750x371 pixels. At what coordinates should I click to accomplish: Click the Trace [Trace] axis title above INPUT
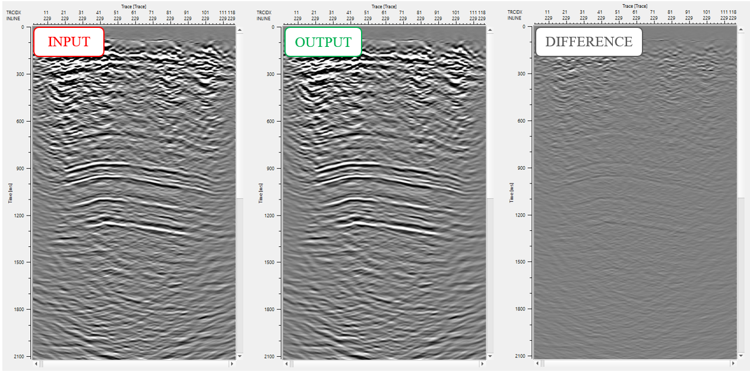(x=133, y=7)
